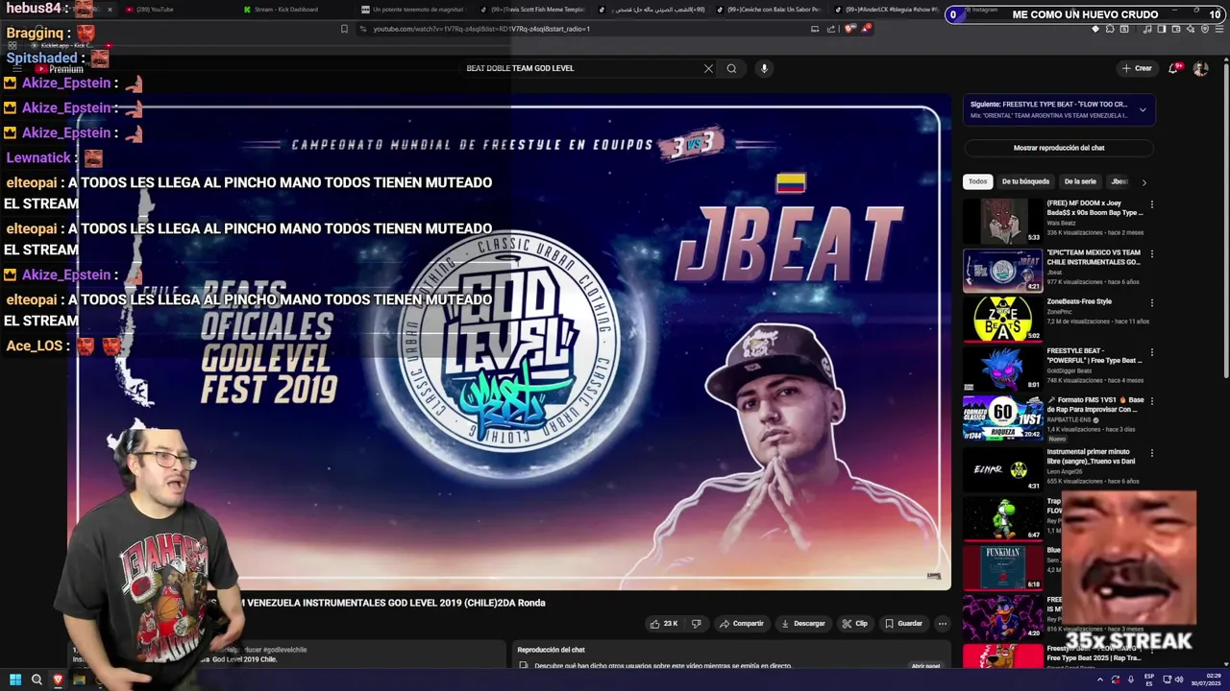This screenshot has width=1230, height=691.
Task: Click Compartir to share the video
Action: click(742, 624)
